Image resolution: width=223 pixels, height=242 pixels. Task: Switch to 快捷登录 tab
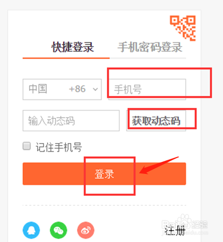click(x=73, y=47)
